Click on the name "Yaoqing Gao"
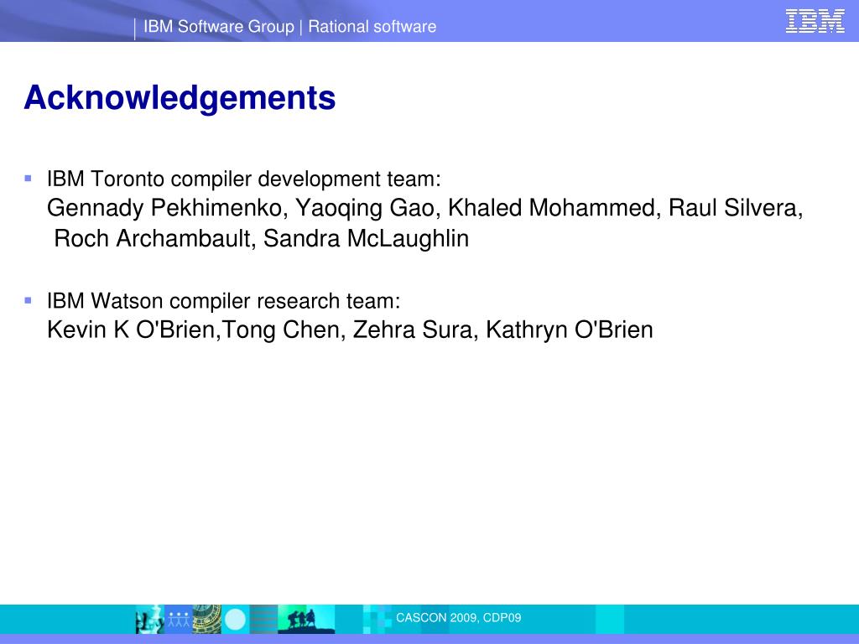Screen dimensions: 859x644 point(365,208)
